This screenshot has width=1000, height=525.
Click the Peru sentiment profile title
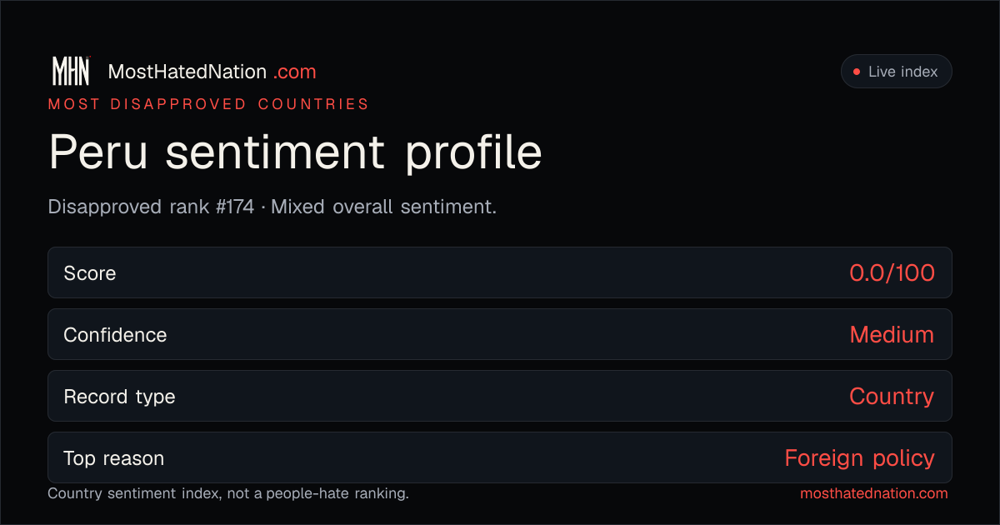(x=295, y=153)
